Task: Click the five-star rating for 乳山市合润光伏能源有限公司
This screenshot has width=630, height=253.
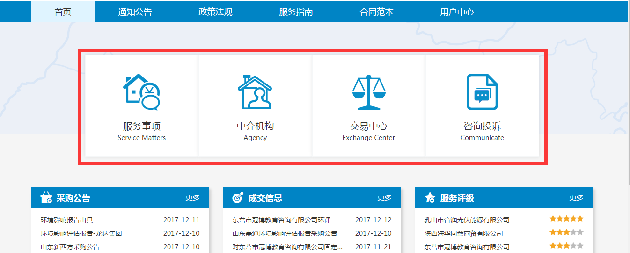Action: click(566, 219)
